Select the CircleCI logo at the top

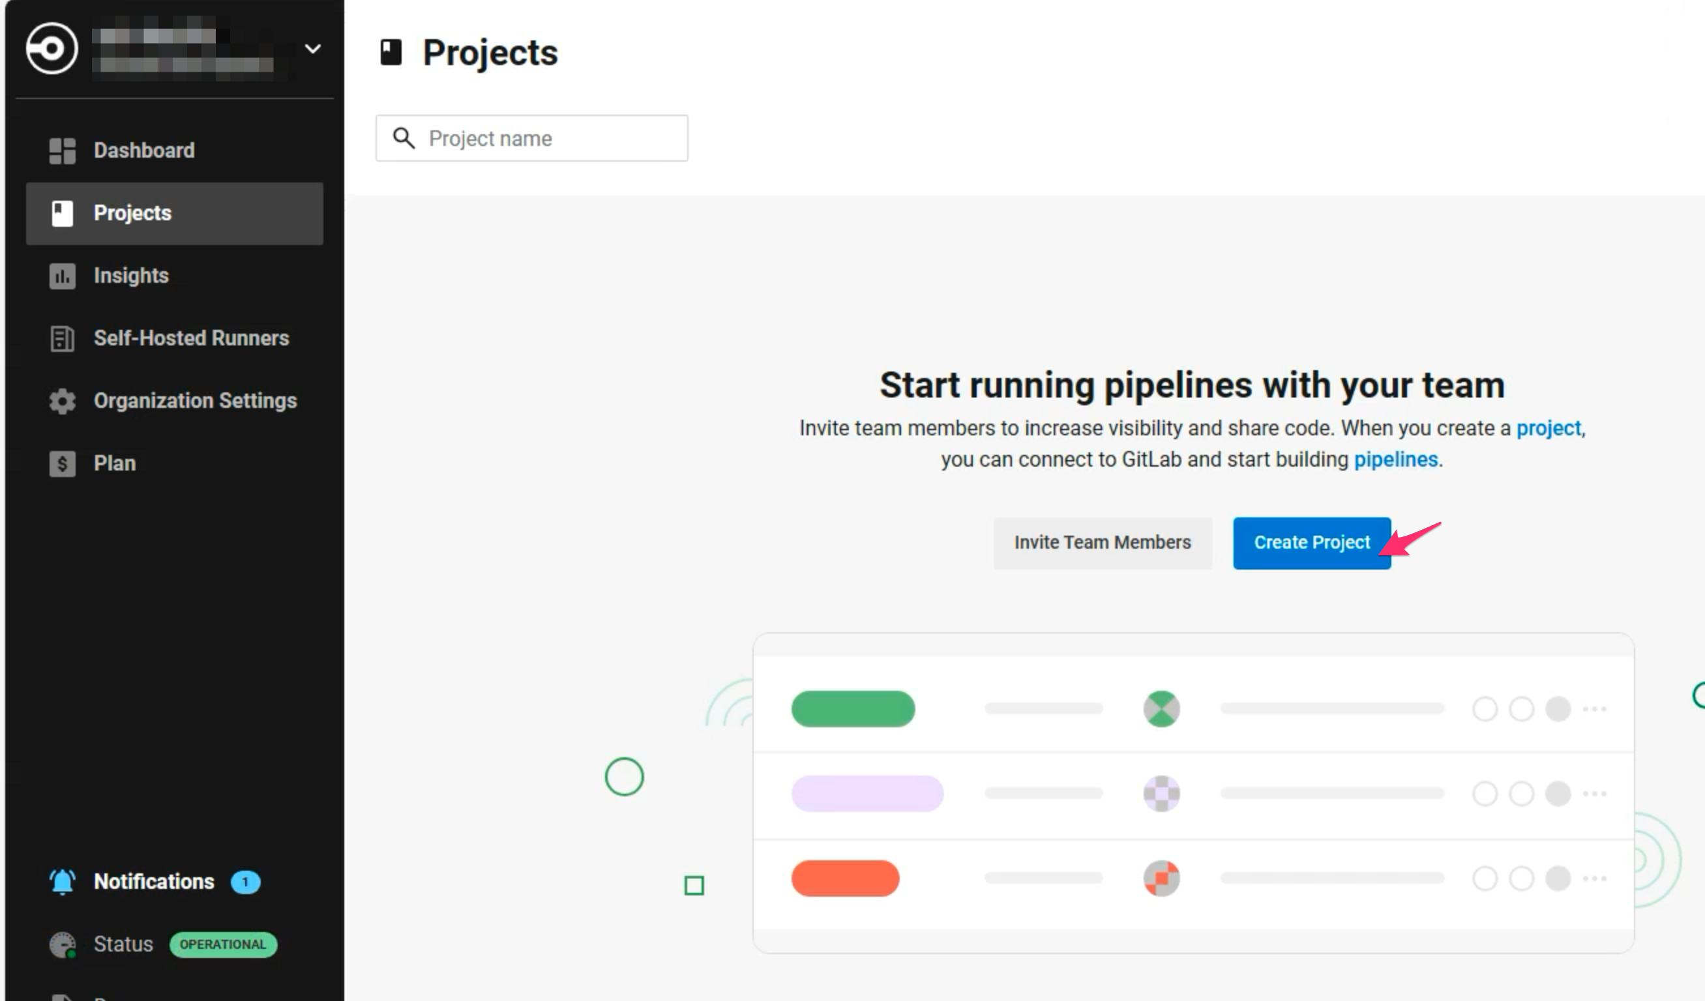click(x=52, y=48)
